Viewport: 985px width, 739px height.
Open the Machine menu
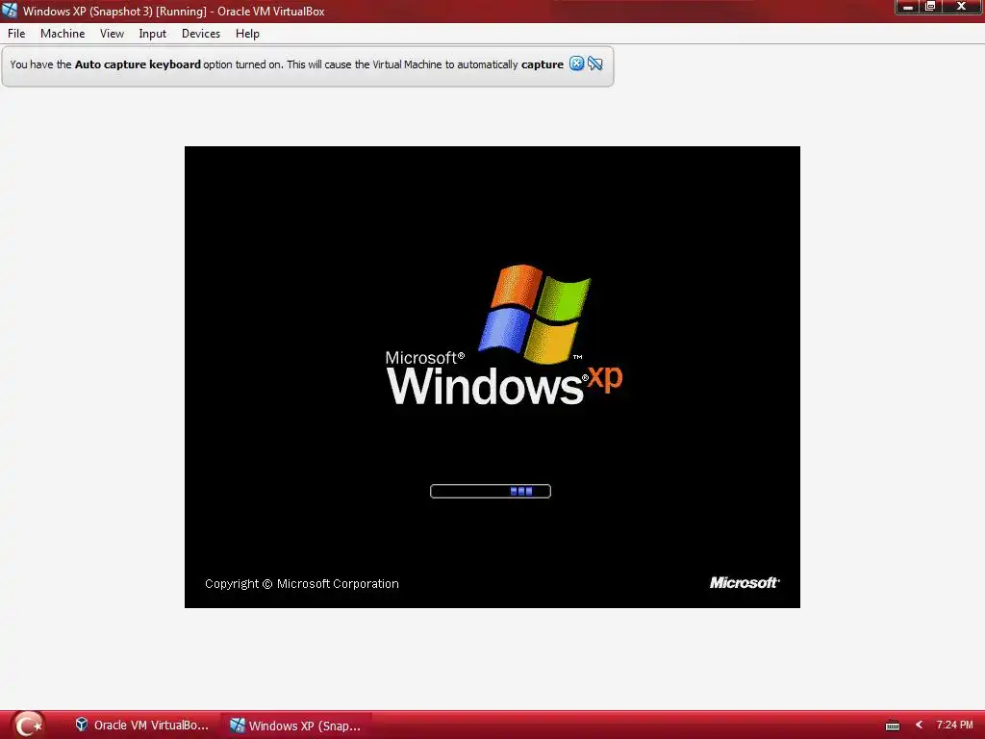pos(63,34)
